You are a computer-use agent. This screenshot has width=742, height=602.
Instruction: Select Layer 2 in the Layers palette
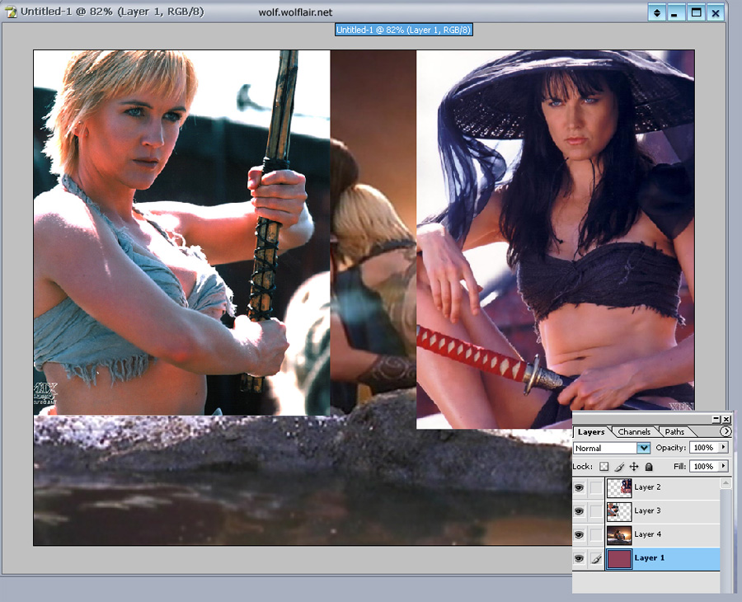point(663,487)
